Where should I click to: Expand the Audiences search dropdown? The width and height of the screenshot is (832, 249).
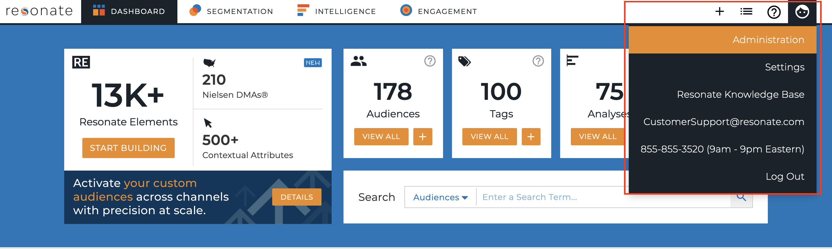(441, 197)
